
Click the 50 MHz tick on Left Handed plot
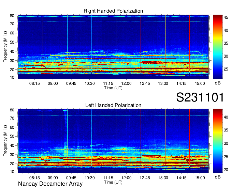[x=12, y=136]
